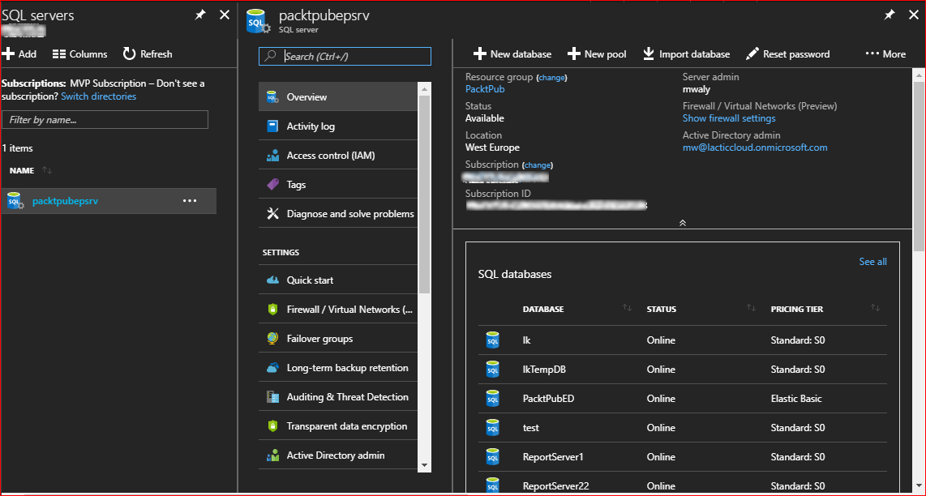The image size is (926, 496).
Task: Open the lkTempDB database row
Action: [x=682, y=369]
